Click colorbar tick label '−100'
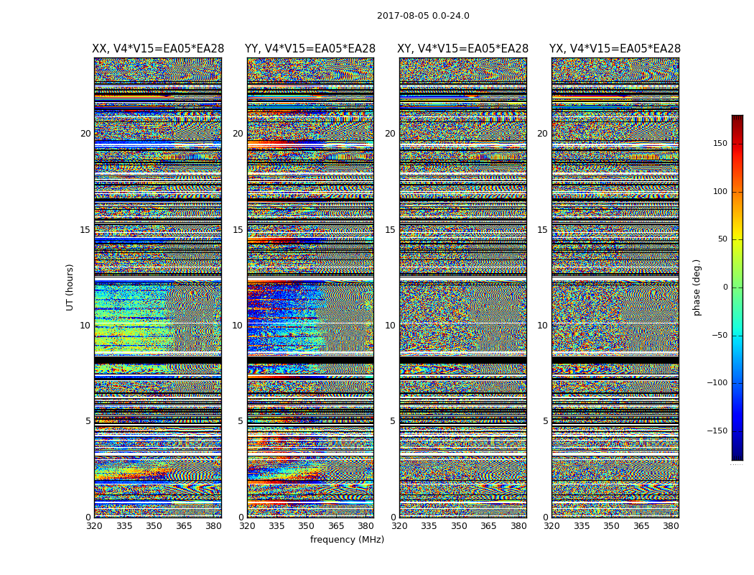 (717, 382)
